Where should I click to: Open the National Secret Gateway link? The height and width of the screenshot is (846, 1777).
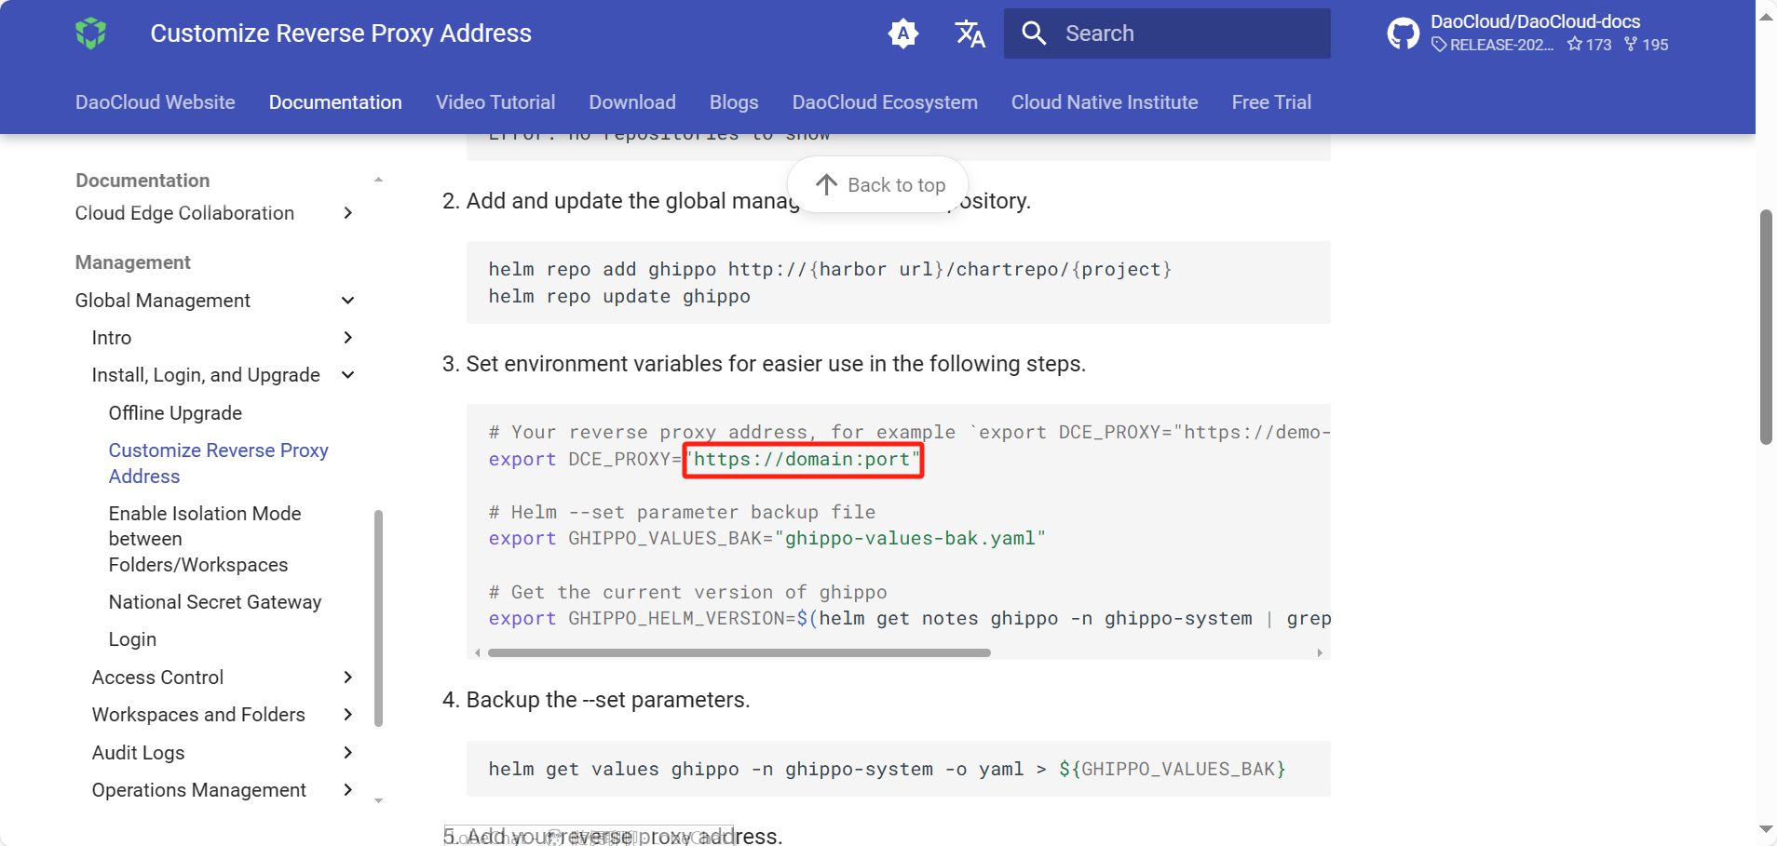click(215, 602)
